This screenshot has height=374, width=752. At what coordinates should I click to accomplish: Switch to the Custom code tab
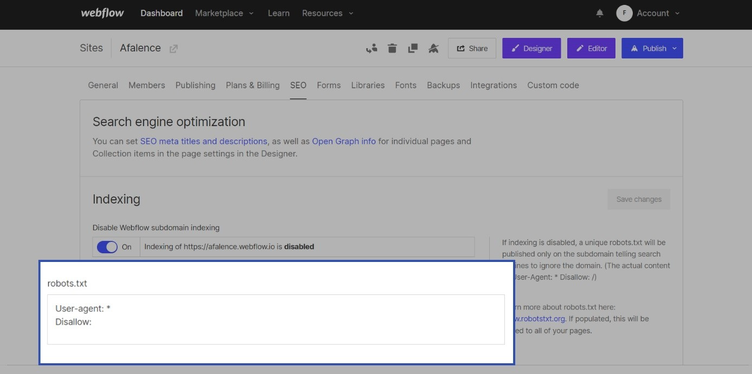(x=553, y=85)
